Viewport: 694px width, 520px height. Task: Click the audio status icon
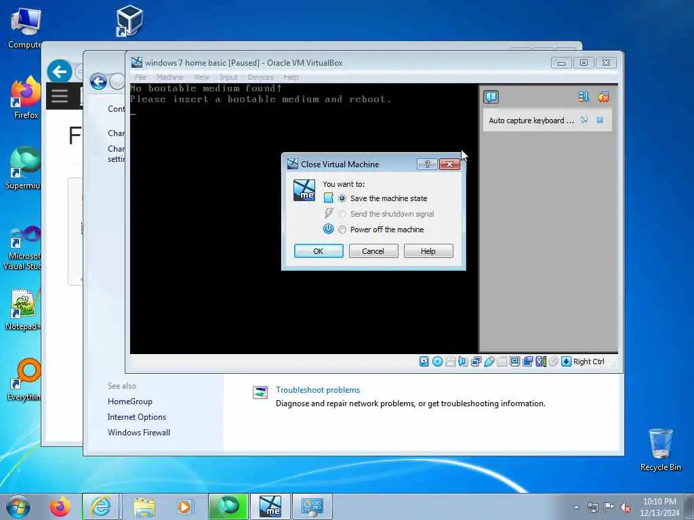(x=463, y=362)
